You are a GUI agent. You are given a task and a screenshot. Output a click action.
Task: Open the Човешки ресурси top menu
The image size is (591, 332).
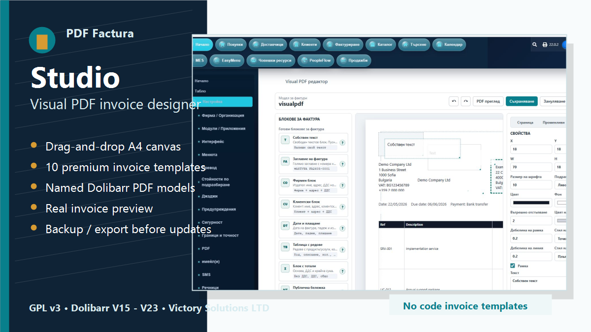click(x=271, y=60)
